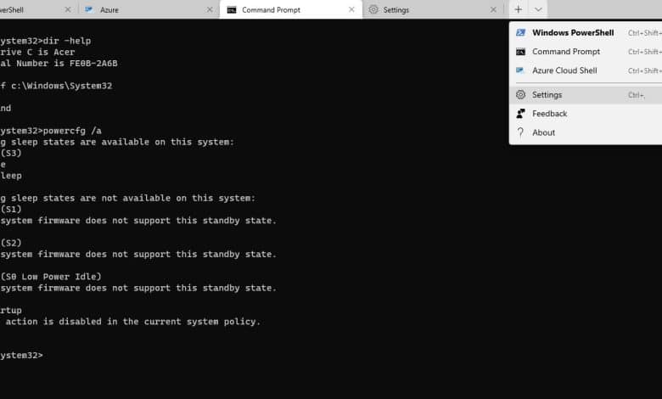This screenshot has height=399, width=662.
Task: Close the PowerShell tab
Action: (x=68, y=9)
